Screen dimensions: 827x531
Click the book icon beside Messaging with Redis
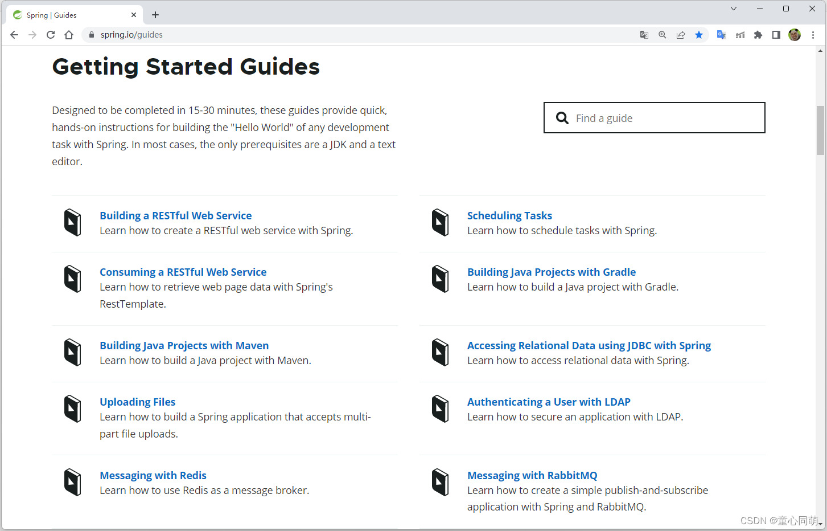pyautogui.click(x=73, y=482)
